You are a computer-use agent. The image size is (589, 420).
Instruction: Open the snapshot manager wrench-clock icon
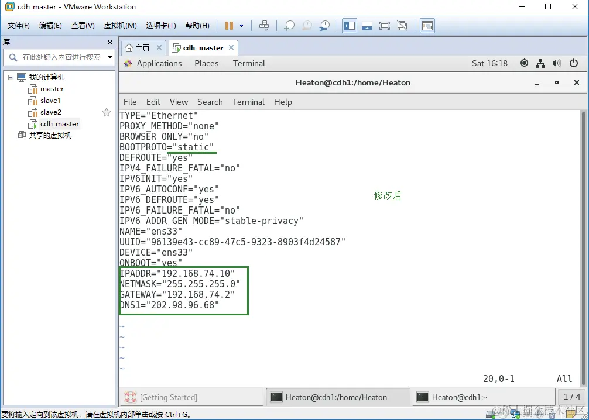click(x=324, y=26)
